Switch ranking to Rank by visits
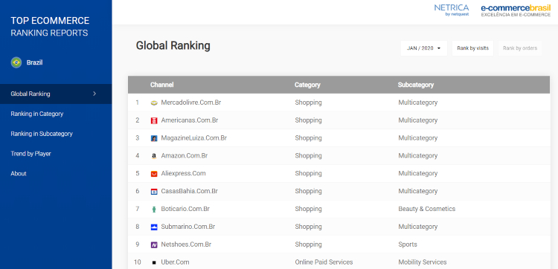This screenshot has width=558, height=269. click(x=472, y=48)
